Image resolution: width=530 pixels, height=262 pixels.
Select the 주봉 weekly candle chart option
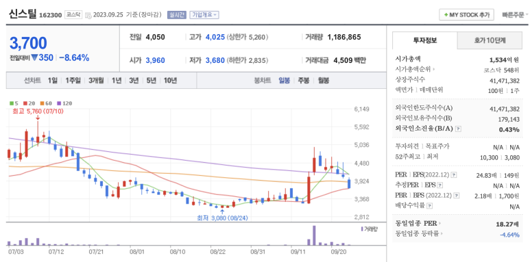point(303,81)
